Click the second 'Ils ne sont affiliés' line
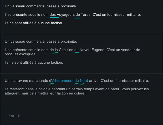This screenshot has width=163, height=125. click(34, 63)
